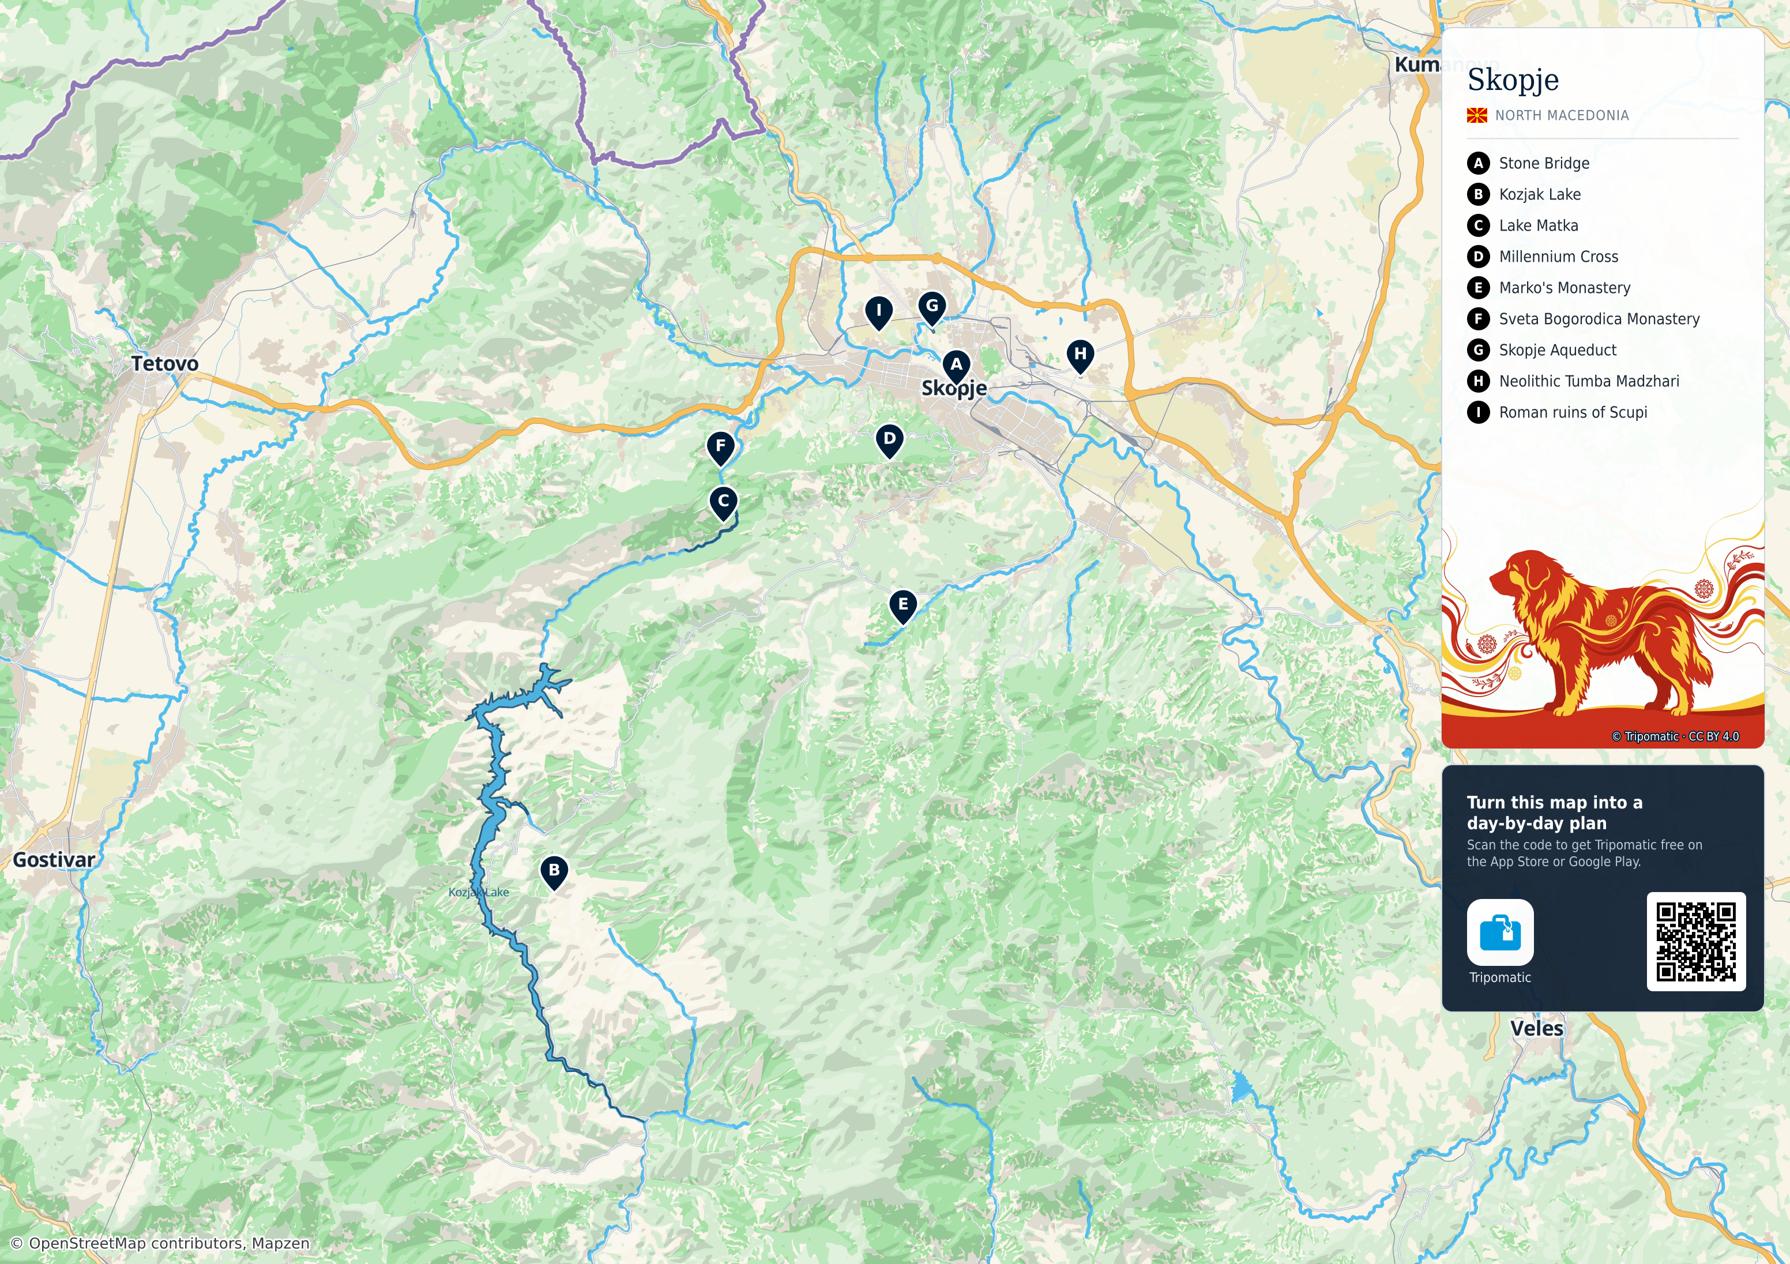Click legend badge C beside Lake Matka

coord(1478,225)
